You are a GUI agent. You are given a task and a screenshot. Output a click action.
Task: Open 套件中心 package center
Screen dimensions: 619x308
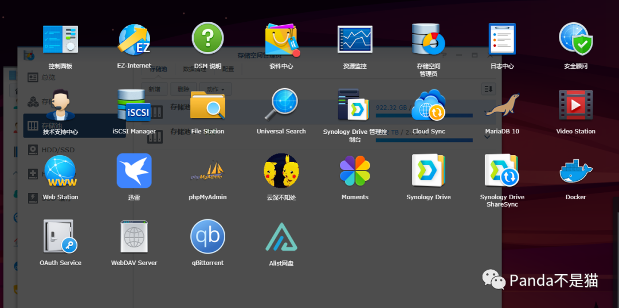[x=281, y=40]
